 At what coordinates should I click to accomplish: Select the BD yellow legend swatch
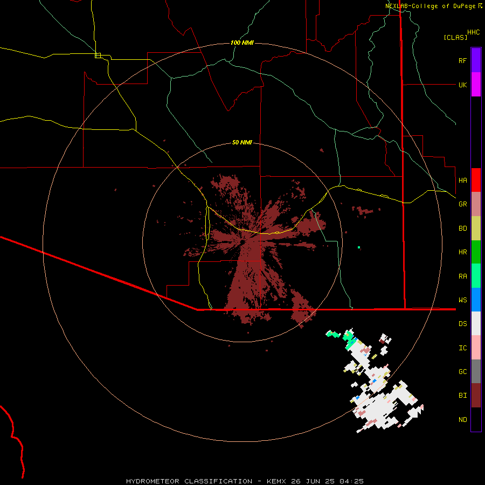(x=476, y=228)
